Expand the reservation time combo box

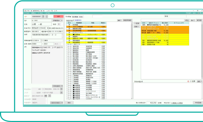tap(46, 99)
